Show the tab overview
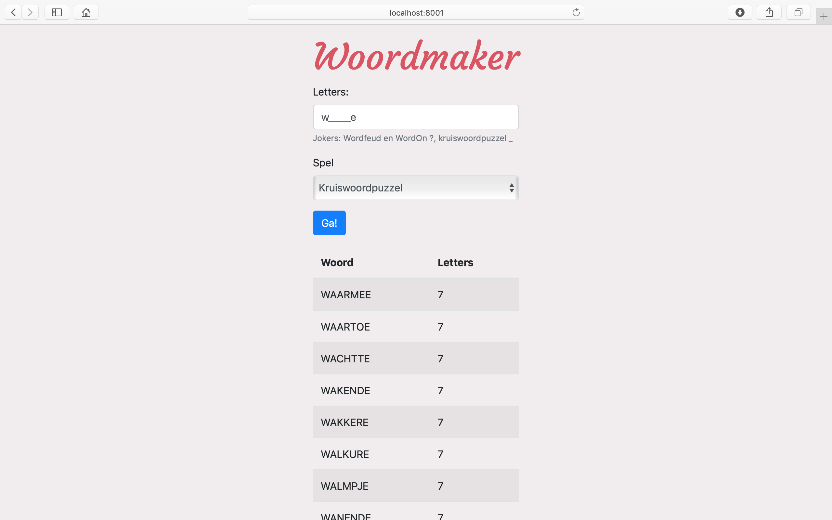The image size is (832, 520). coord(798,13)
